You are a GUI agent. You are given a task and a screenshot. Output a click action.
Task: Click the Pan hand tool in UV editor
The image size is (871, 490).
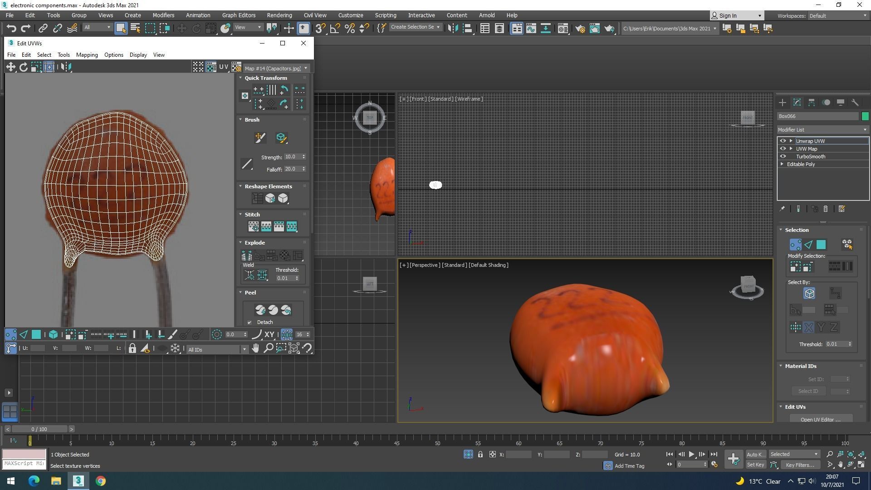click(255, 348)
